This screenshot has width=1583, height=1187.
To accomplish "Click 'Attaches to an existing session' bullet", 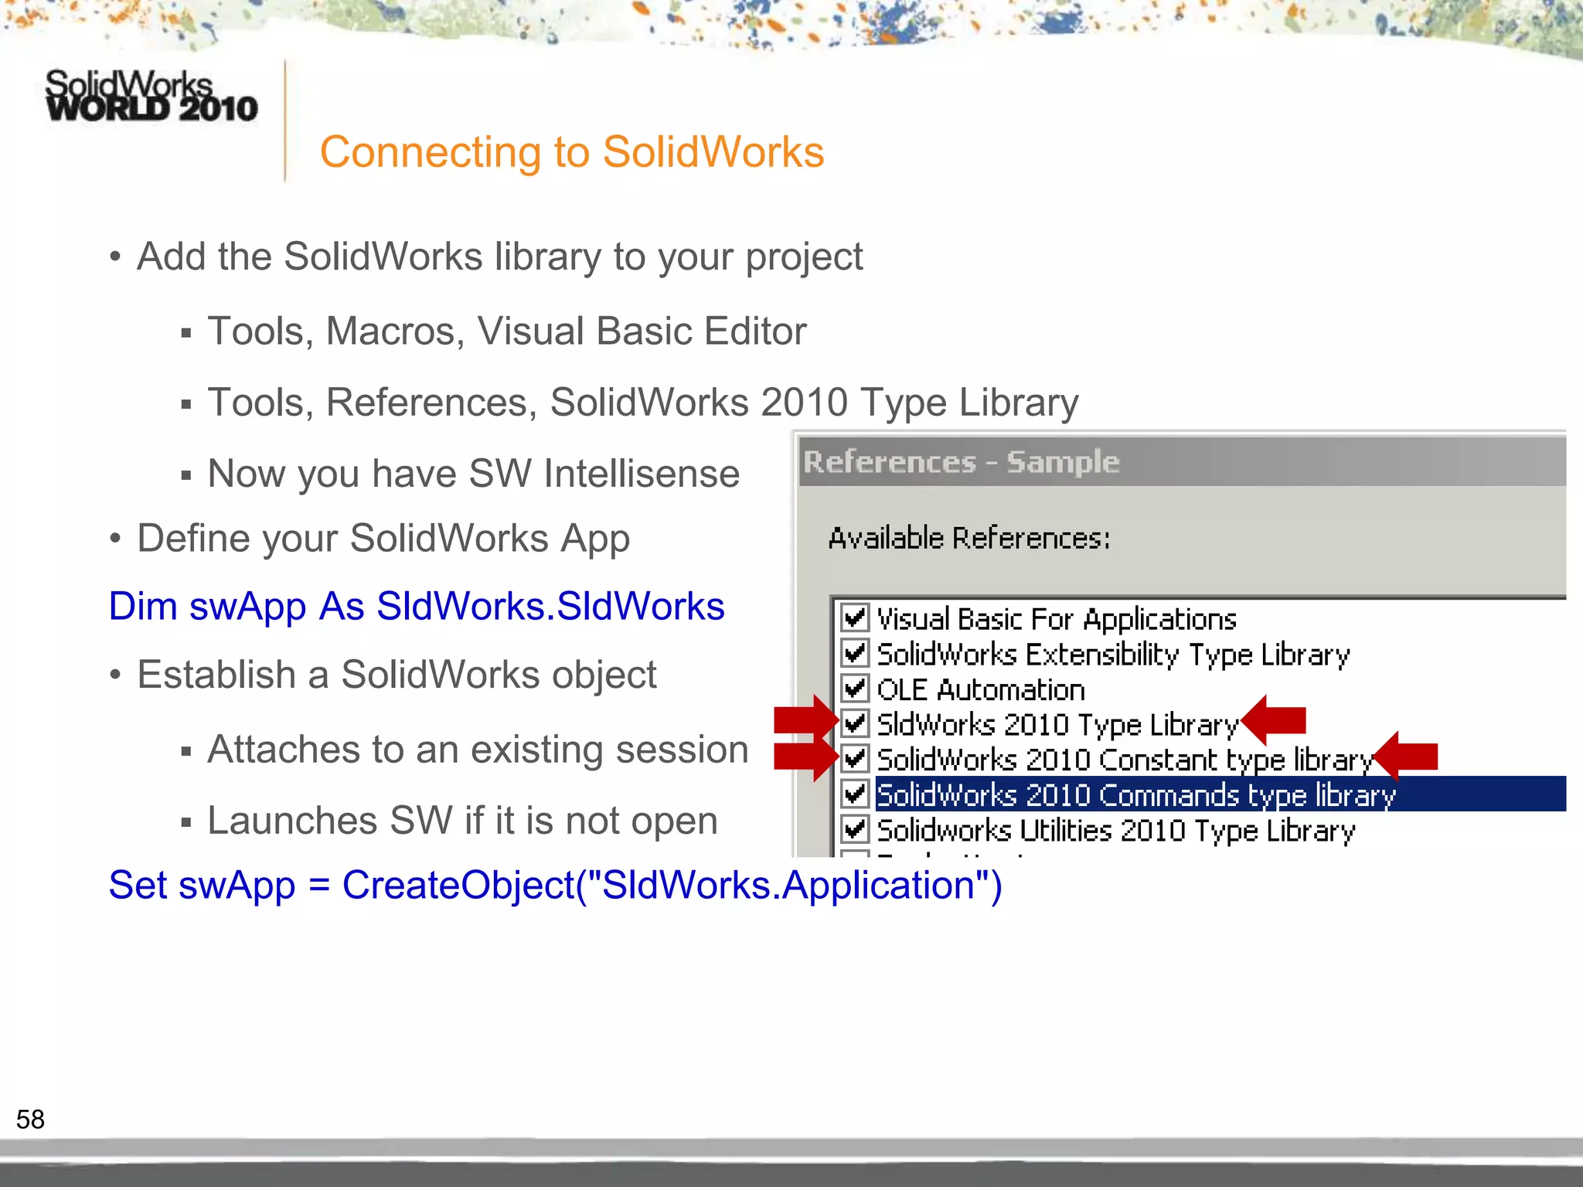I will pos(478,750).
